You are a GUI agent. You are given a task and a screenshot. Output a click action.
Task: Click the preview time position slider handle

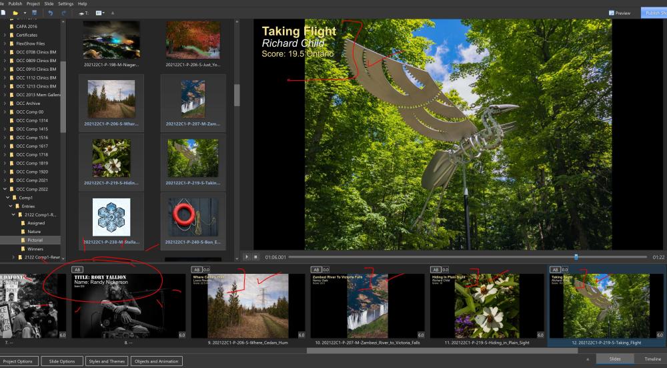[576, 257]
